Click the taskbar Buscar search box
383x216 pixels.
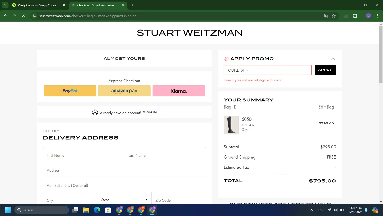coord(42,210)
